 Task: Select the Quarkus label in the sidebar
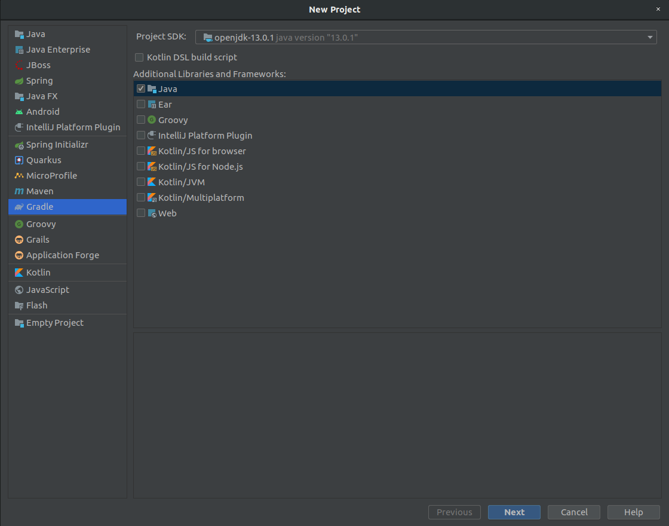(x=44, y=160)
